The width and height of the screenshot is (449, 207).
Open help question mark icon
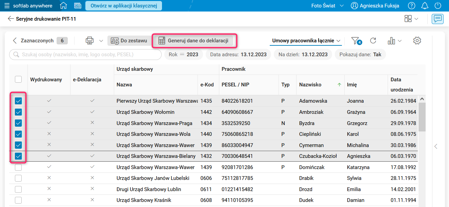click(412, 6)
